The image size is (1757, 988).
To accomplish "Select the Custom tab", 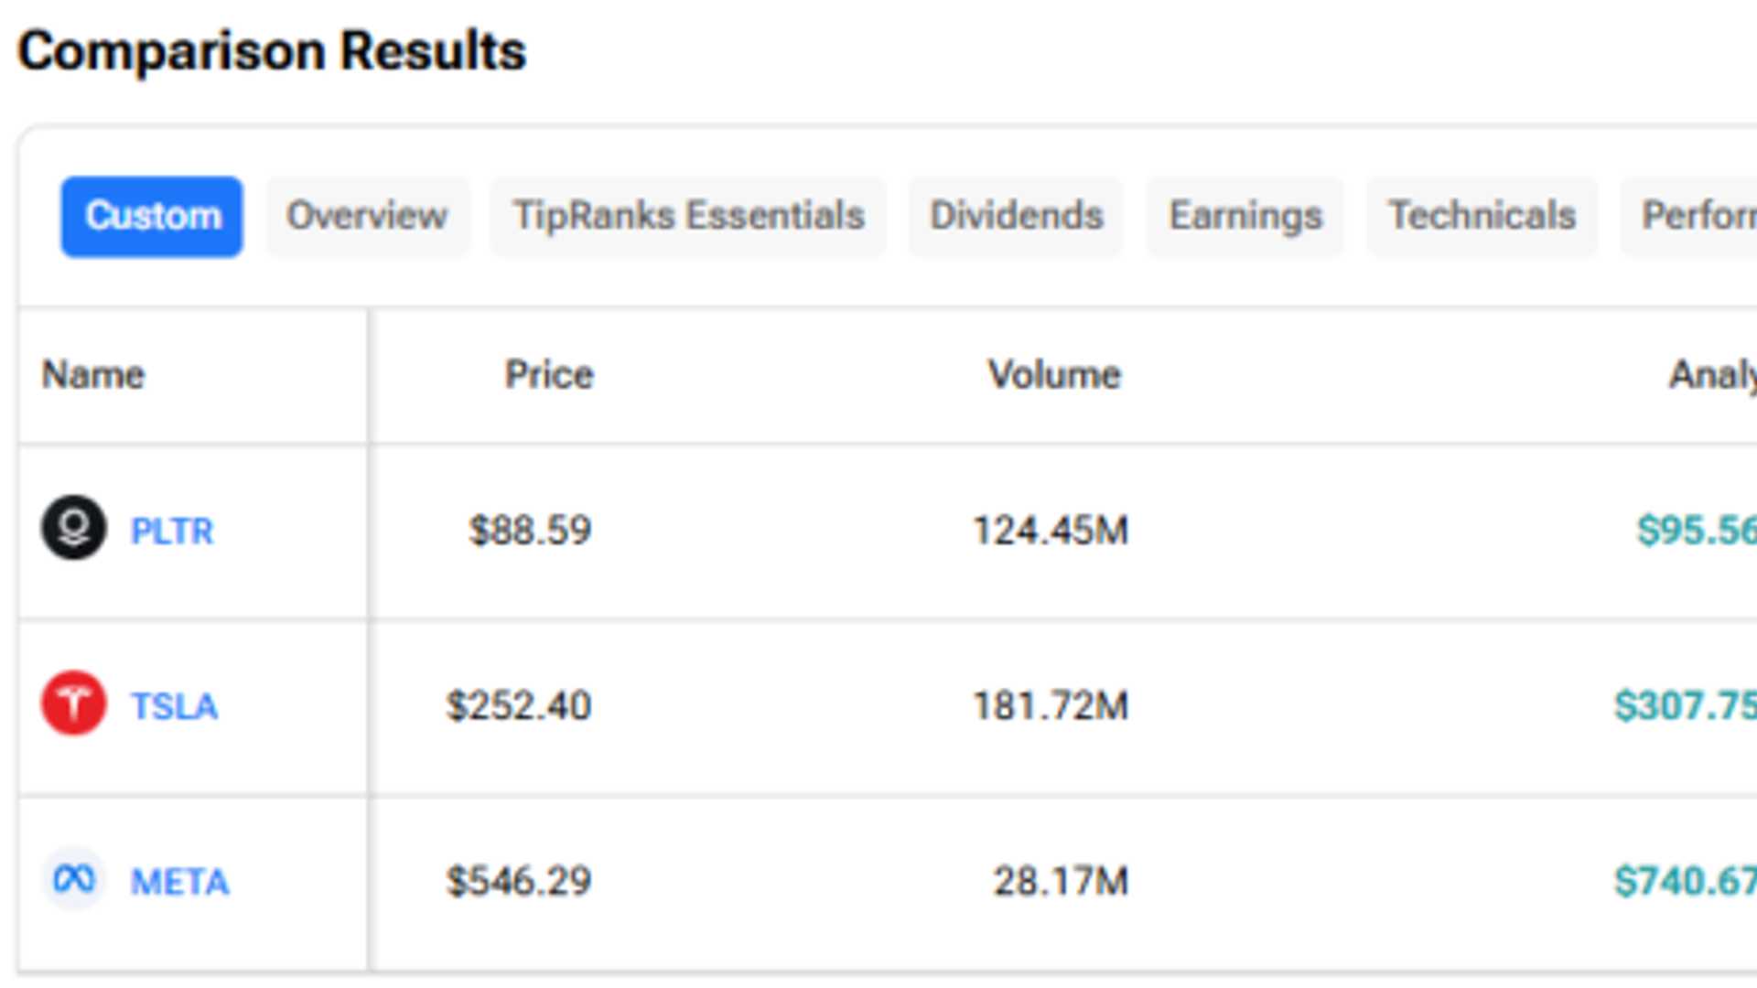I will [151, 216].
